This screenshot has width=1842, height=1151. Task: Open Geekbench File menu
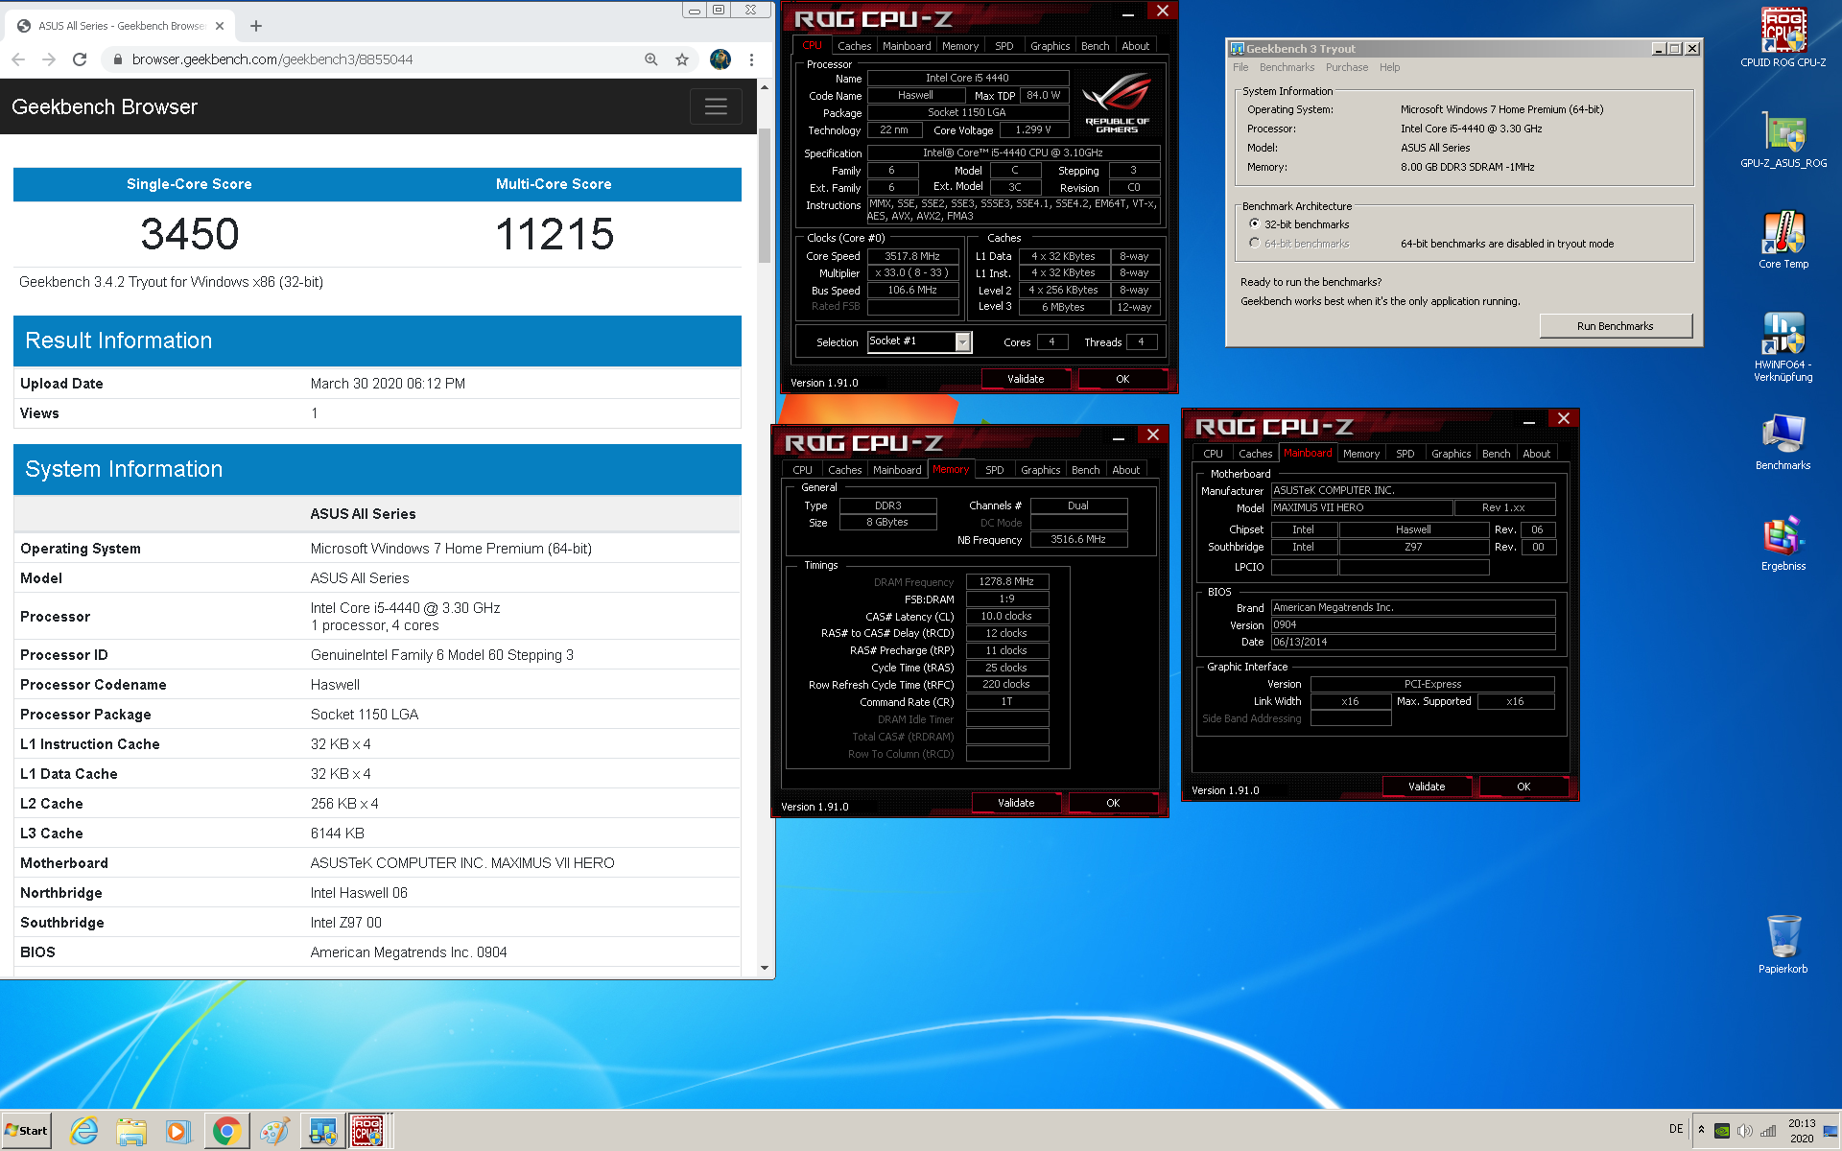pyautogui.click(x=1240, y=67)
